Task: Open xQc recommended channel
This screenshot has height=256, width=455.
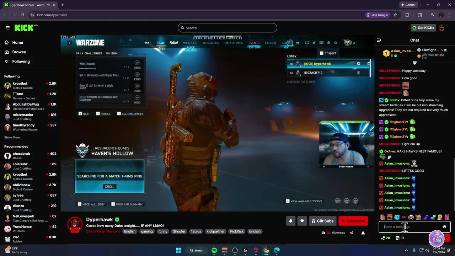Action: point(30,239)
